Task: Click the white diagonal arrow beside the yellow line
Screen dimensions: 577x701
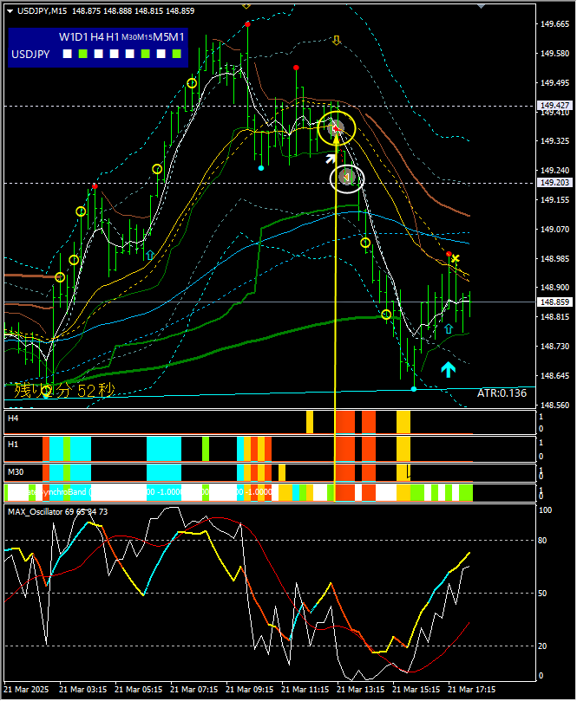Action: [x=331, y=159]
